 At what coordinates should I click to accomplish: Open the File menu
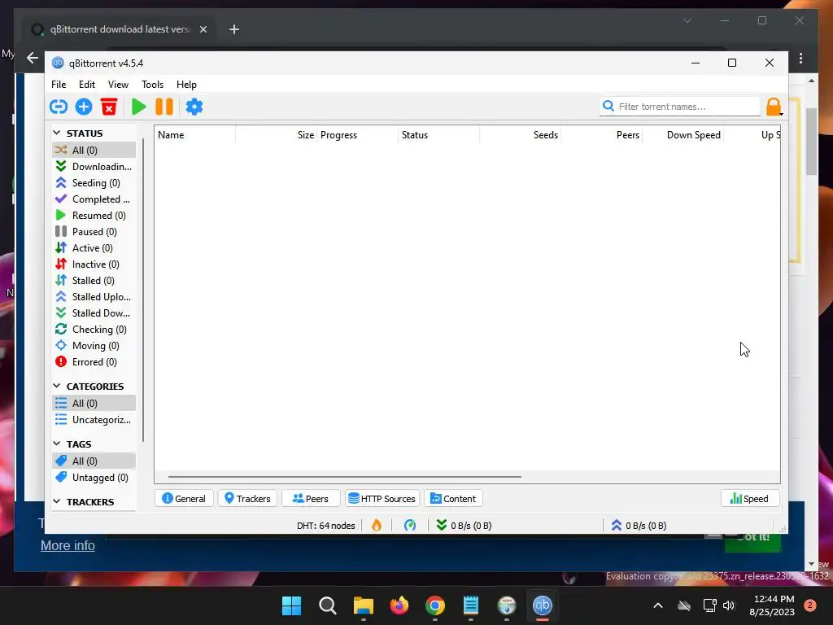pos(59,85)
